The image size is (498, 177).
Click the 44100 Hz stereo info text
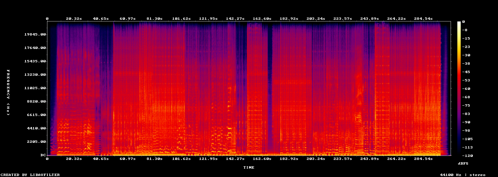[463, 175]
